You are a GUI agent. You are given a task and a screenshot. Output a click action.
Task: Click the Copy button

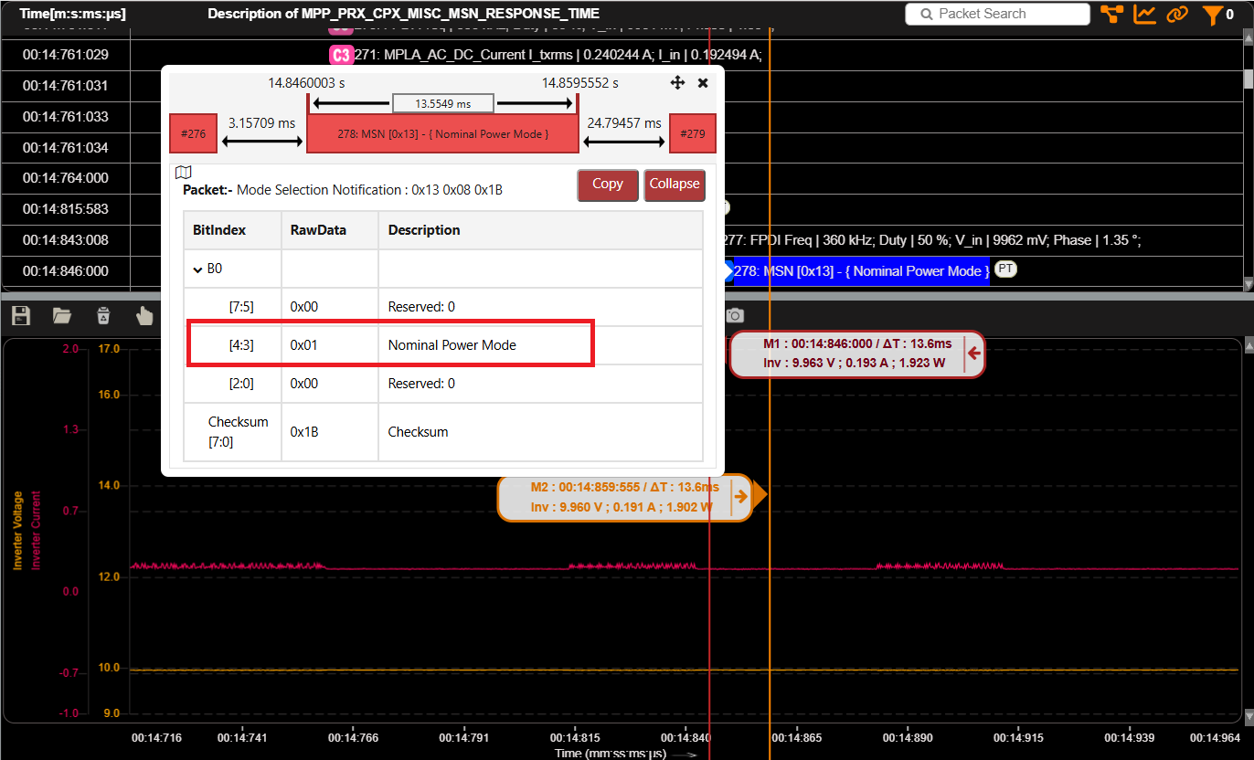point(608,185)
